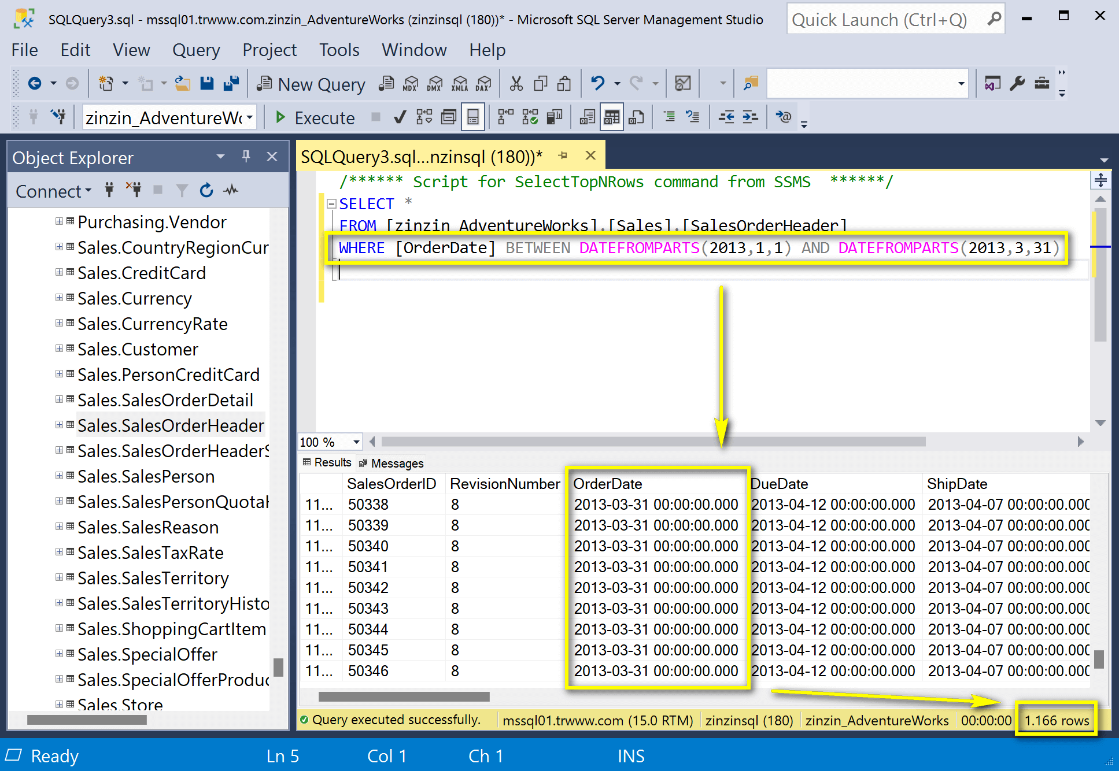Open the Query menu

(196, 50)
